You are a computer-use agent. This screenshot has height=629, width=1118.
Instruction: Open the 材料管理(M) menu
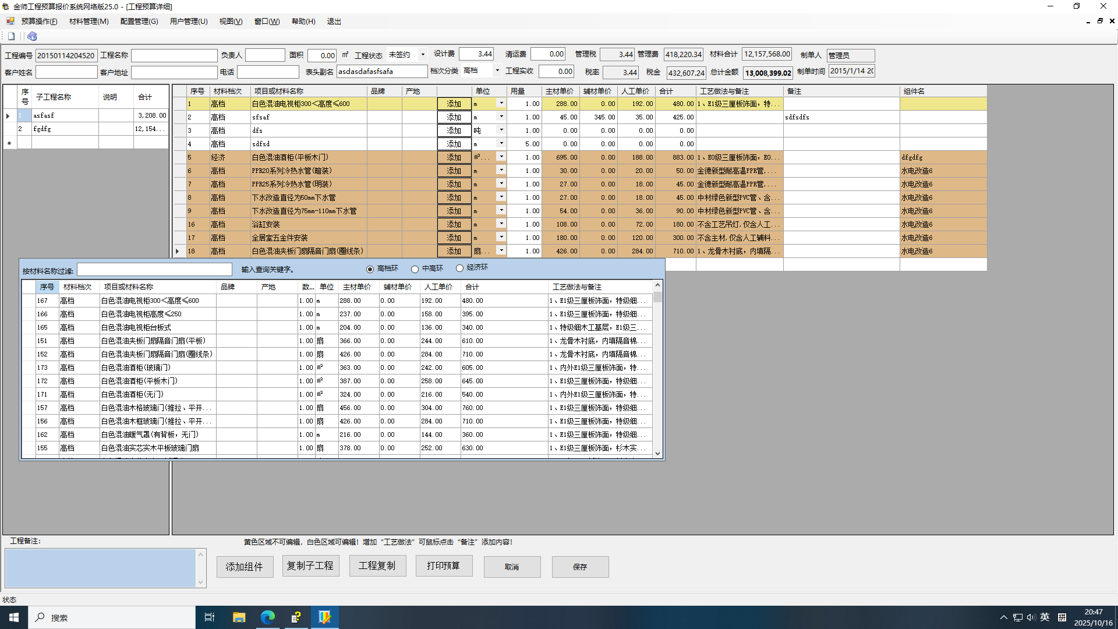tap(89, 22)
